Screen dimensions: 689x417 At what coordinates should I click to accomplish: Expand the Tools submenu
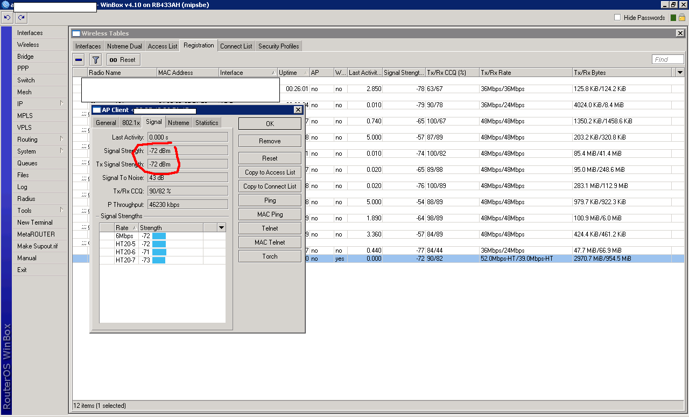tap(61, 211)
